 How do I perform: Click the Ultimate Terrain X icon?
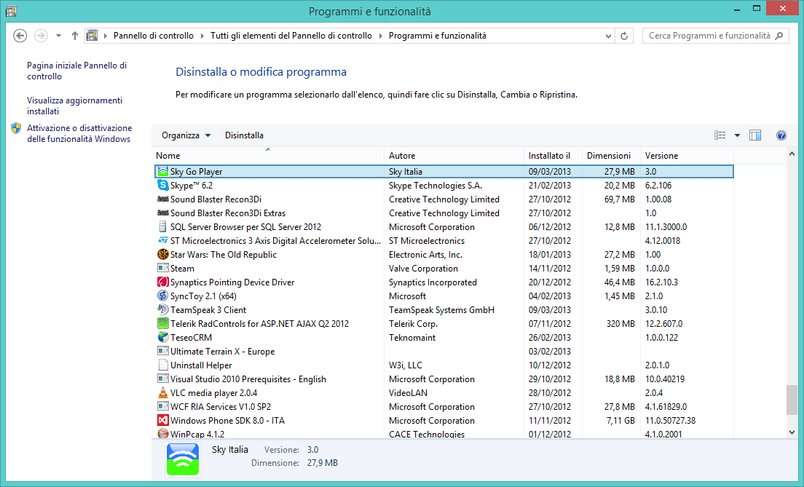click(162, 351)
